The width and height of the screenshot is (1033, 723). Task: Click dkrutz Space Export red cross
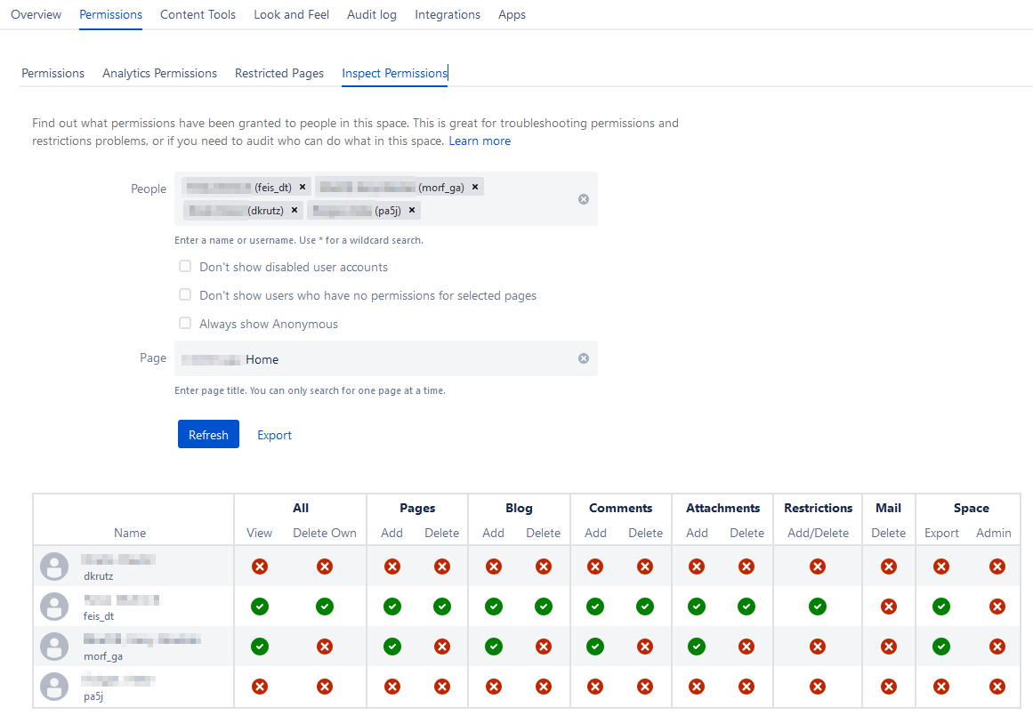[941, 566]
